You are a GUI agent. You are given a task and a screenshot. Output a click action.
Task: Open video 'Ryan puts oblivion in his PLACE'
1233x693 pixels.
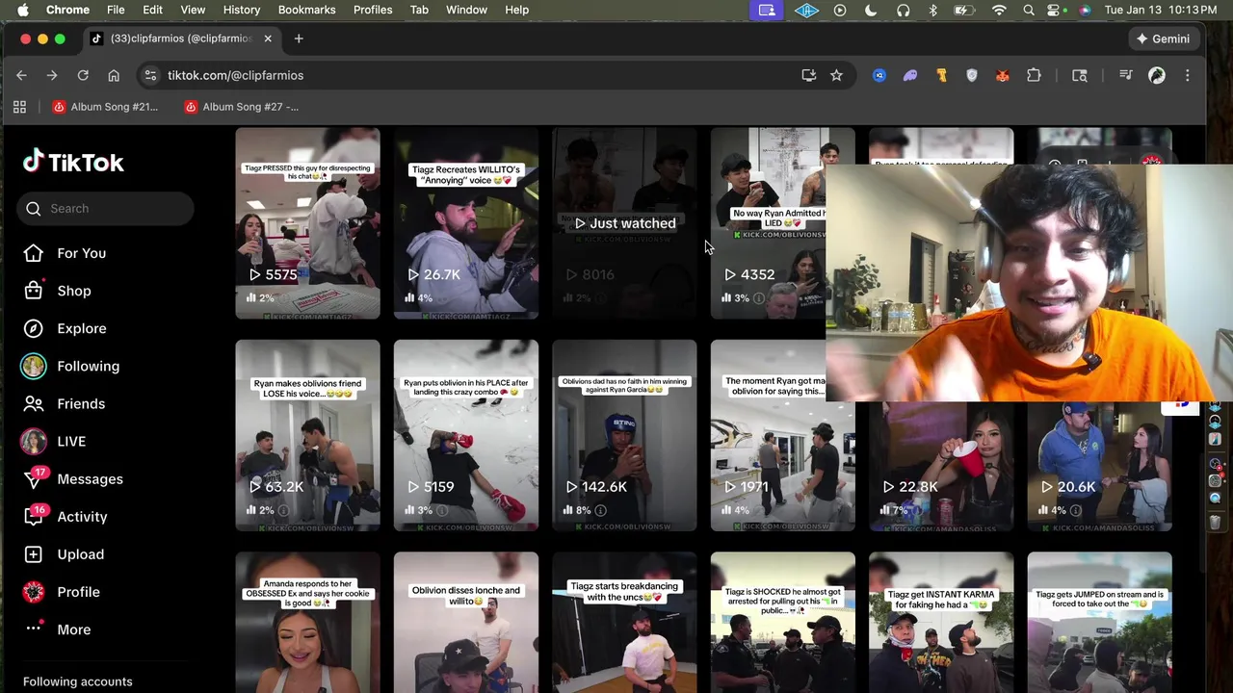465,435
